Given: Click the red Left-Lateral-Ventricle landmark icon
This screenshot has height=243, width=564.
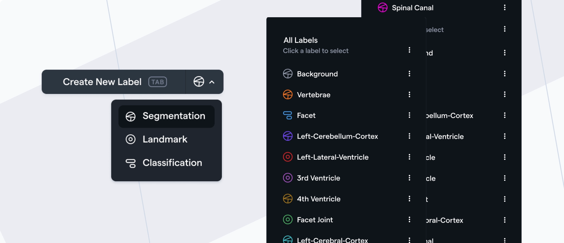Looking at the screenshot, I should (288, 157).
